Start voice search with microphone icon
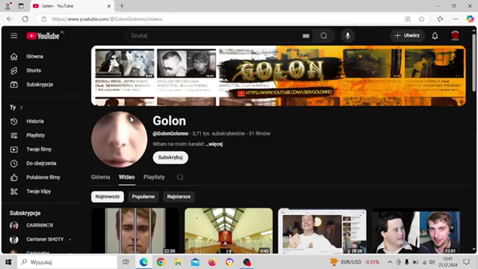Screen dimensions: 478x269 348,35
